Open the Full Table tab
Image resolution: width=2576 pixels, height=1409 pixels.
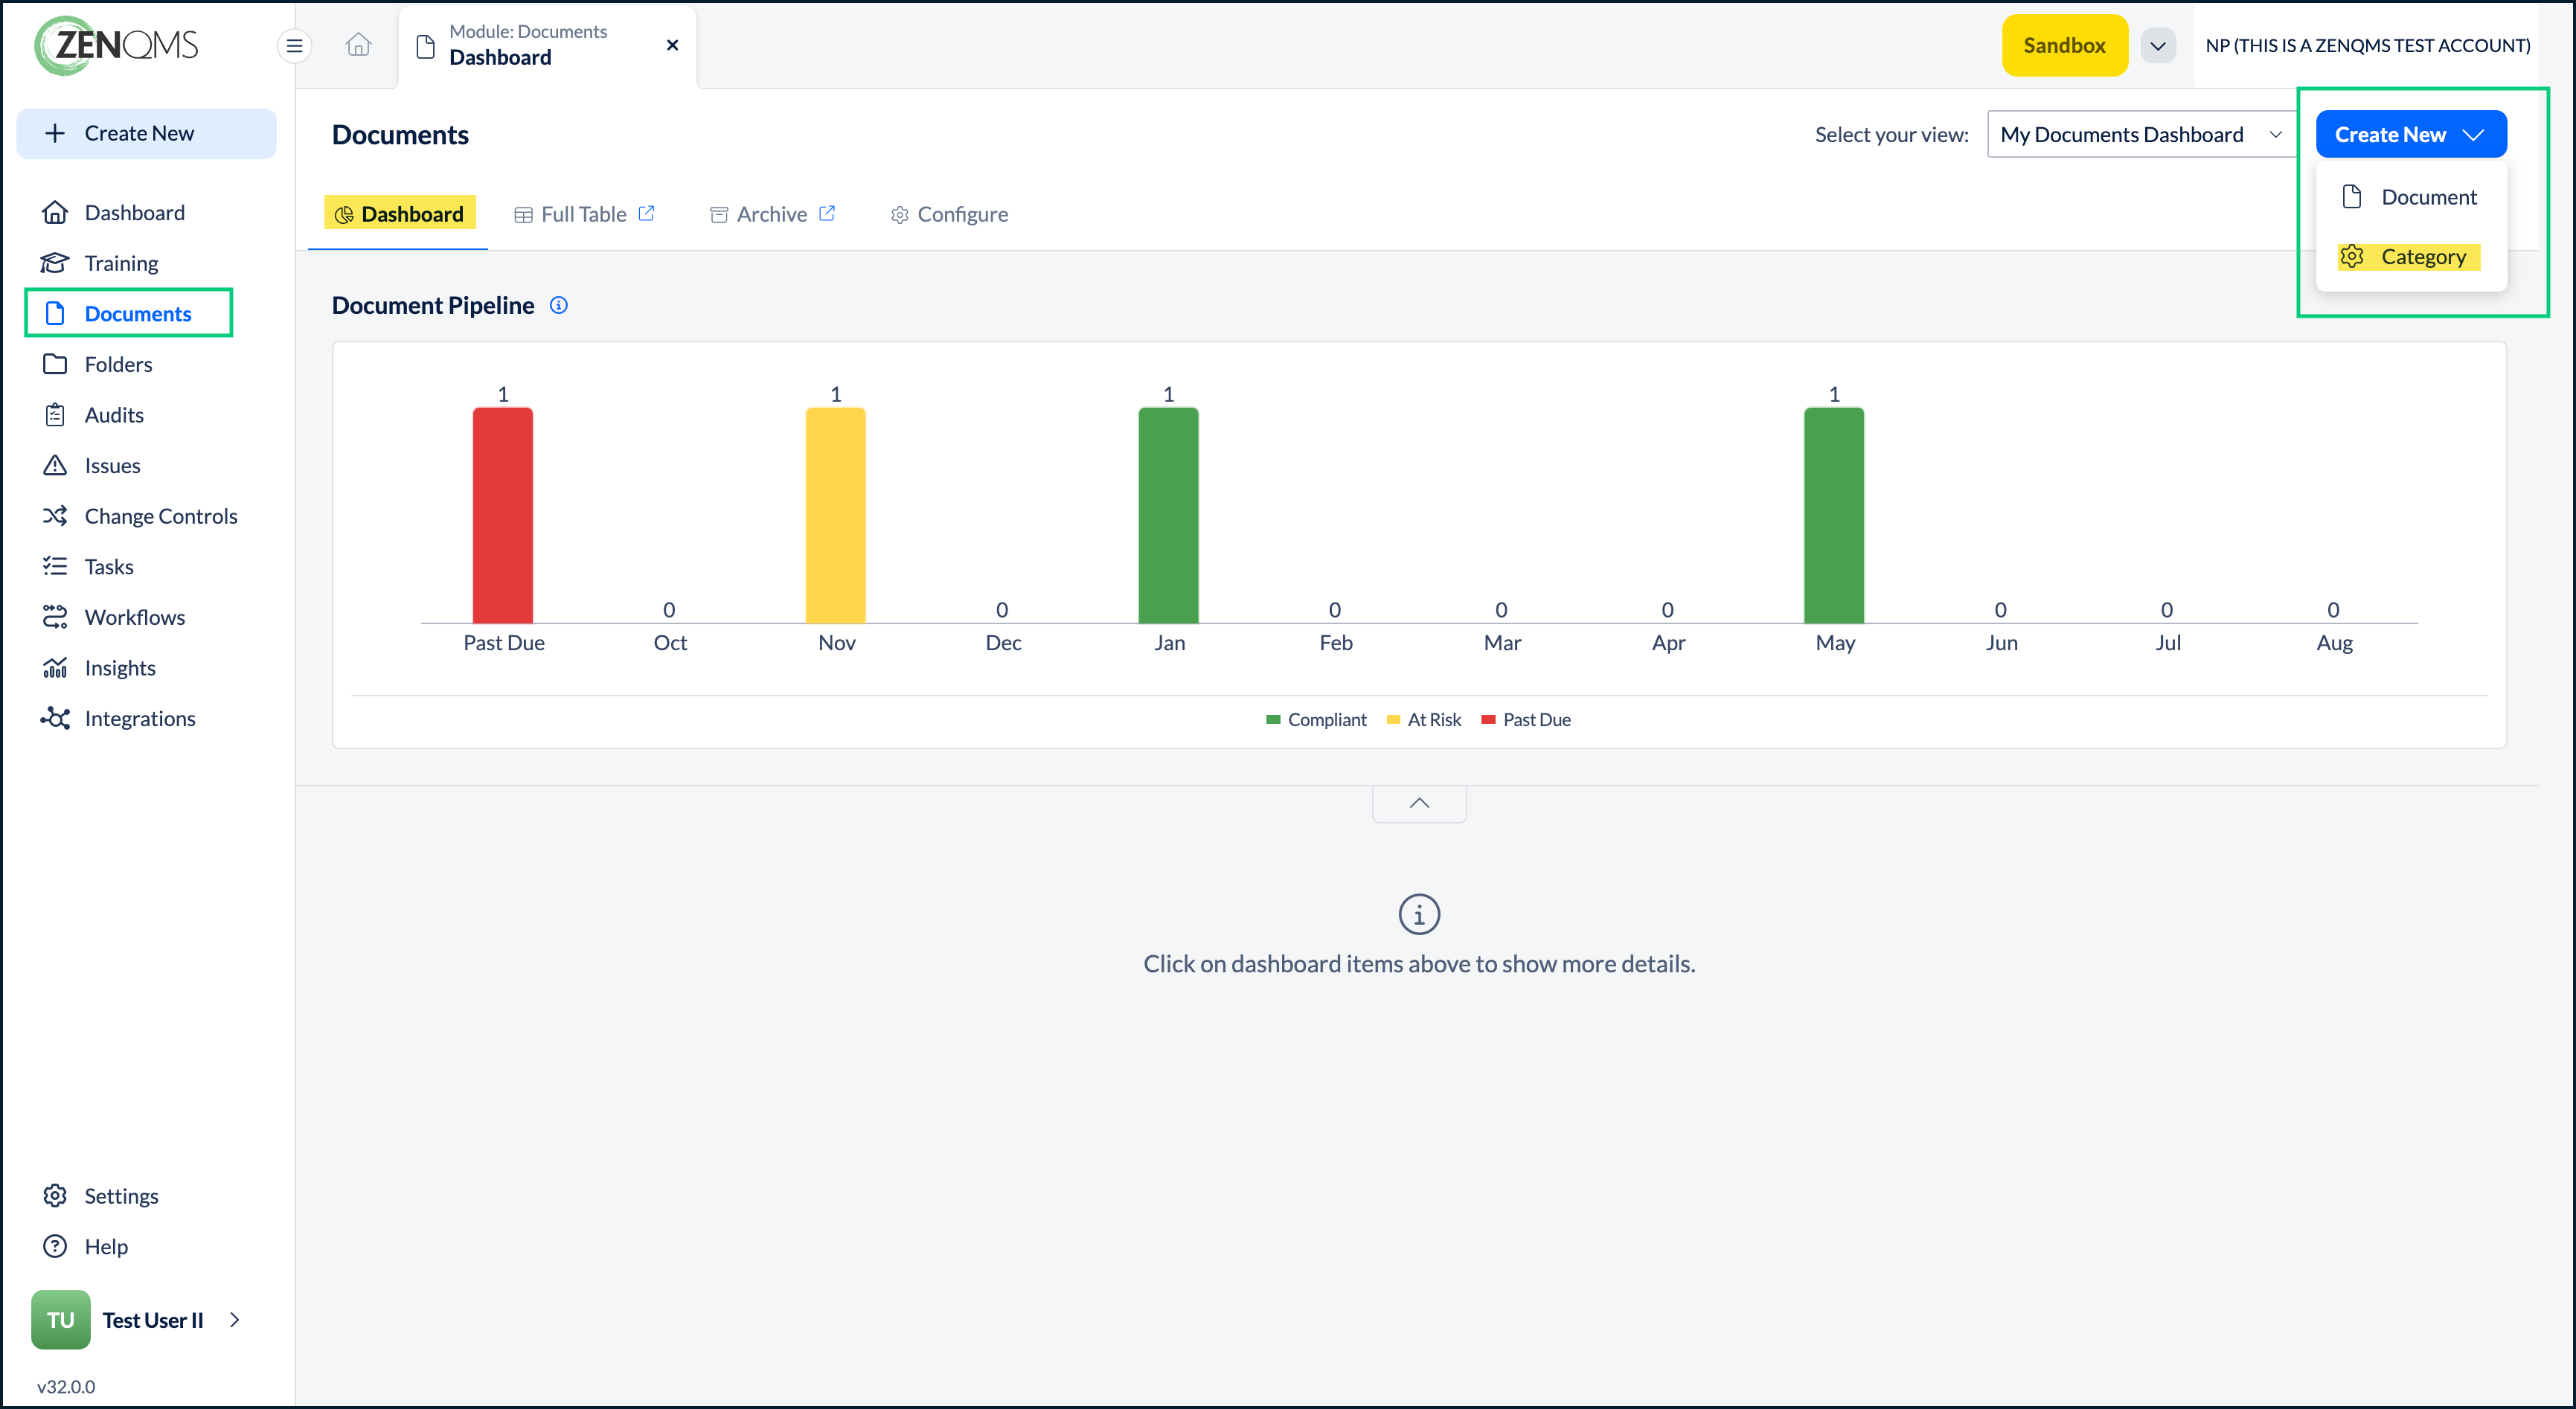(585, 214)
